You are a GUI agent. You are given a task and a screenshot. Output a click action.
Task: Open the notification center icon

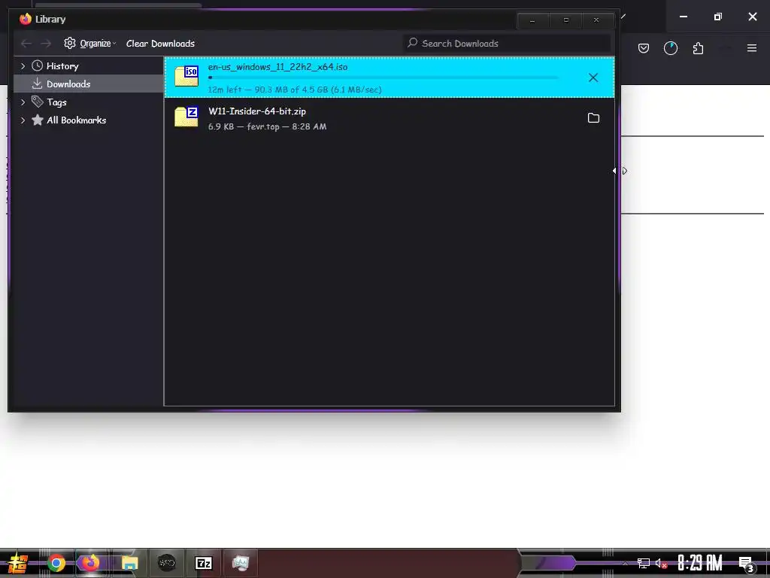[747, 564]
